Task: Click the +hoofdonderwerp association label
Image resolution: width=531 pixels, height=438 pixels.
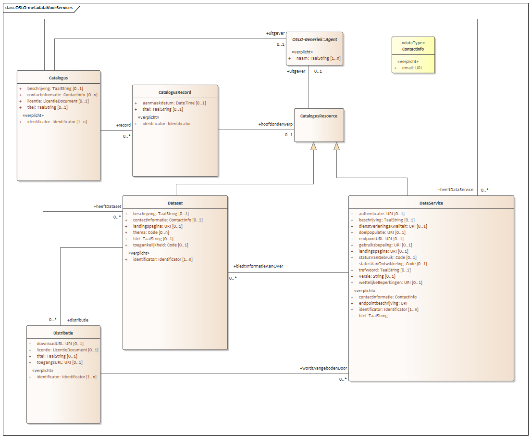Action: (x=275, y=124)
